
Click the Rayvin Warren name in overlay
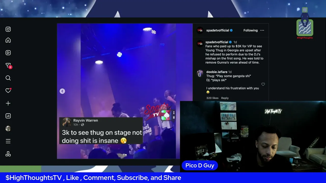click(x=86, y=120)
